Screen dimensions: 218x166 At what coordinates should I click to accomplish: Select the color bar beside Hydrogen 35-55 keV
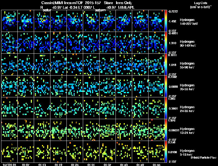click(166, 86)
